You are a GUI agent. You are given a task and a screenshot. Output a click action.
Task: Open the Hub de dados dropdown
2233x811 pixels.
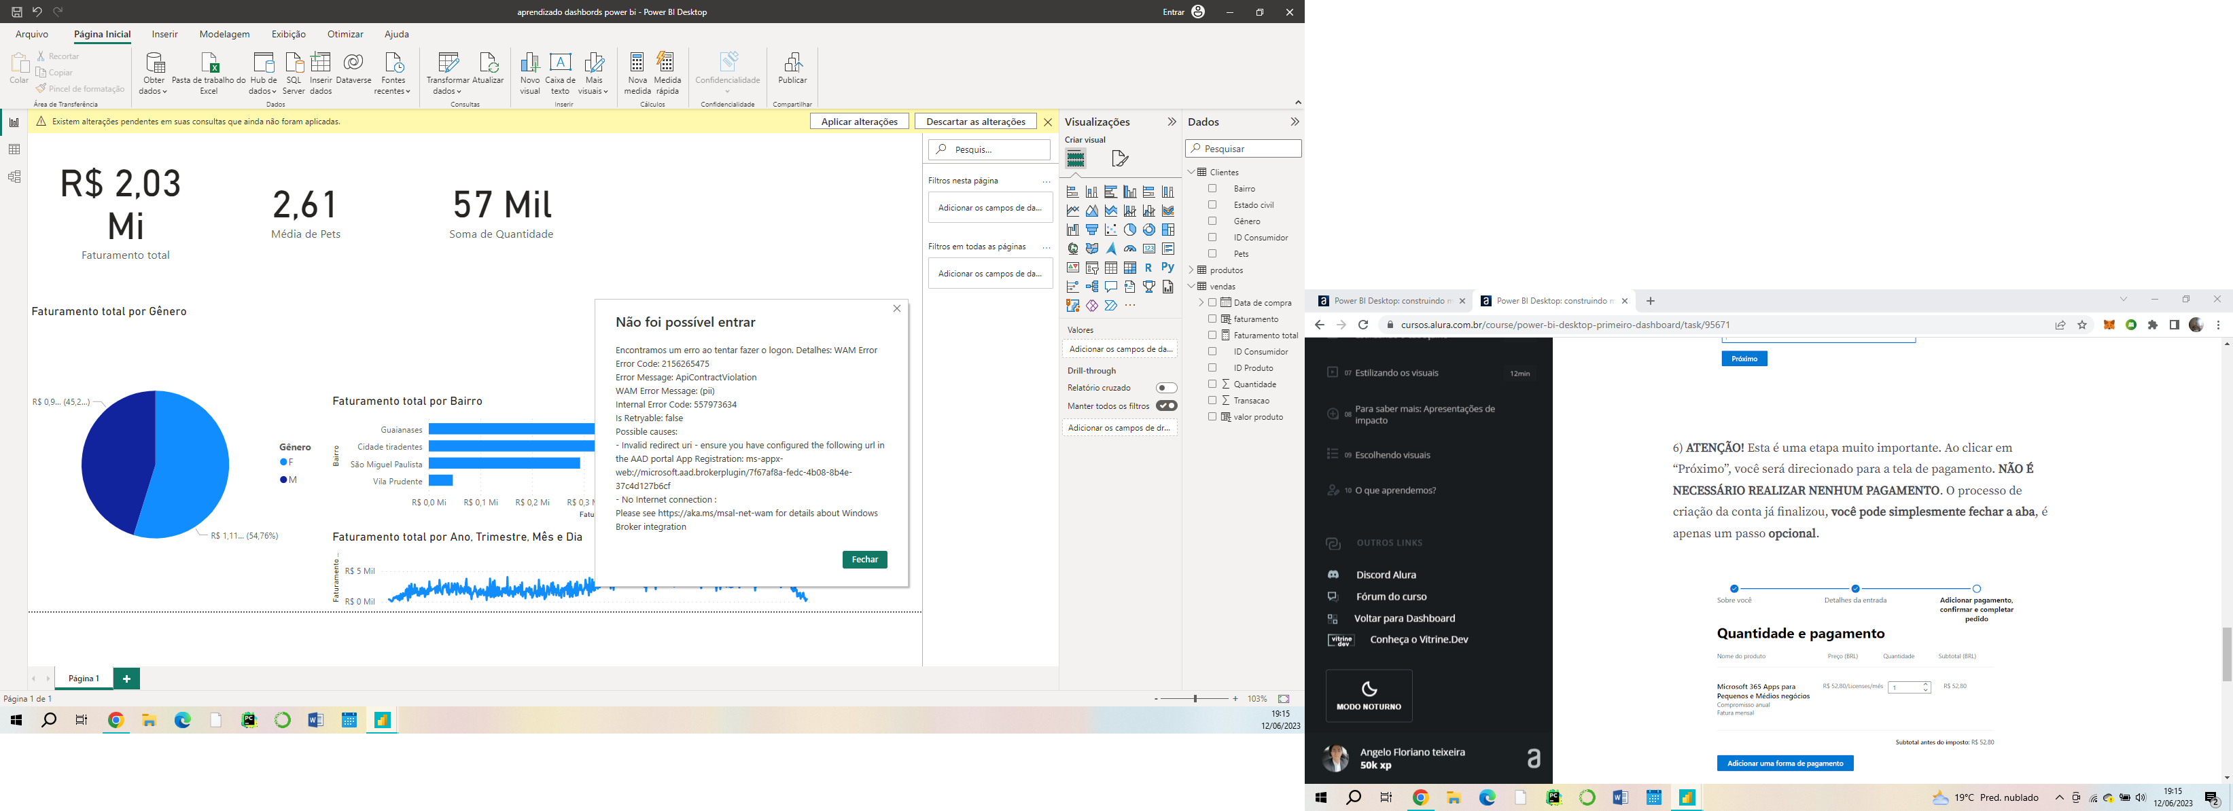(x=264, y=86)
